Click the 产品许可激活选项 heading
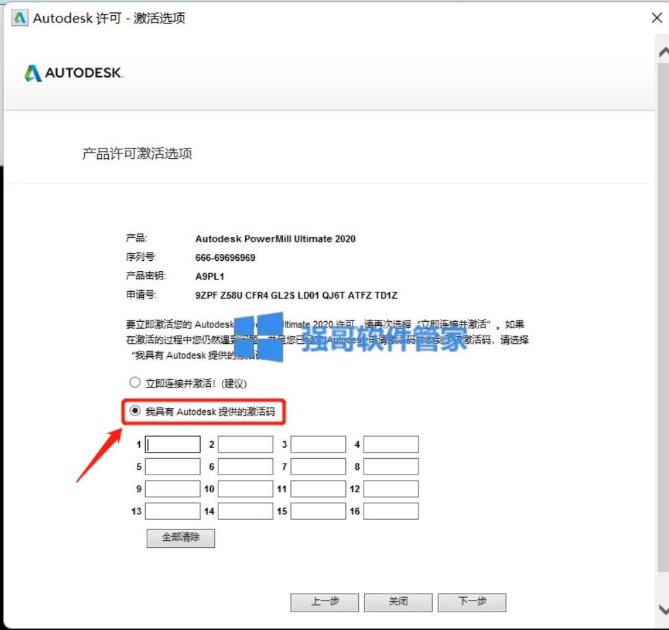Screen dimensions: 669x630 click(x=137, y=153)
